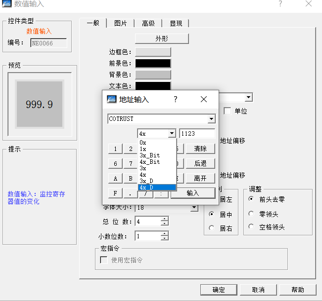Switch to the 图片 tab

pyautogui.click(x=121, y=23)
